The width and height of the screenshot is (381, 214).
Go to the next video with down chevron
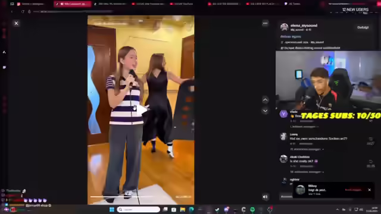click(265, 111)
